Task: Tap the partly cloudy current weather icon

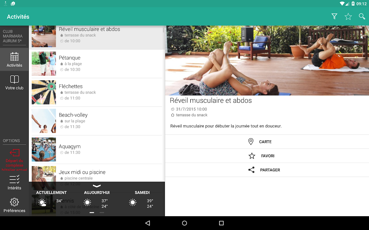Action: pyautogui.click(x=42, y=203)
